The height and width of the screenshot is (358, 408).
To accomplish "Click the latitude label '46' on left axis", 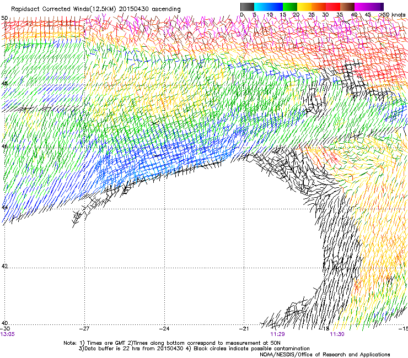I will 4,147.
